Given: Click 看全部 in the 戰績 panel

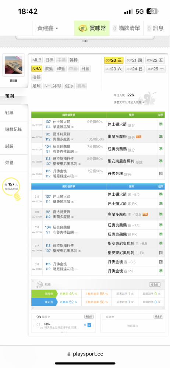Looking at the screenshot, I should (x=155, y=284).
